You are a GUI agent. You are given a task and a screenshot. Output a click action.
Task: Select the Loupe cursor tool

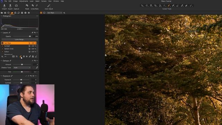coord(151,6)
